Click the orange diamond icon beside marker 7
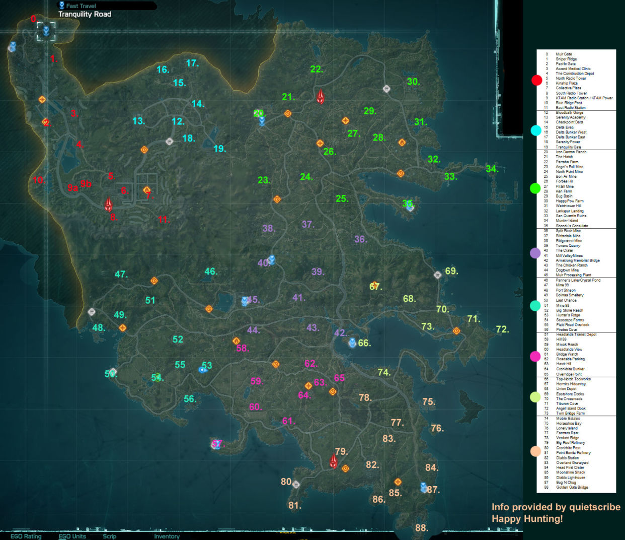 pyautogui.click(x=147, y=190)
